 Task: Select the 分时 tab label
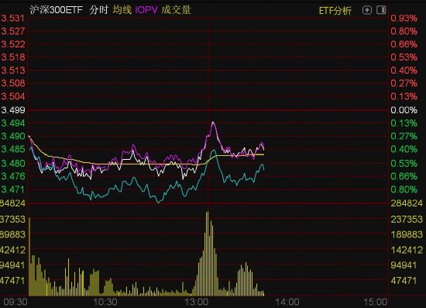coord(99,10)
